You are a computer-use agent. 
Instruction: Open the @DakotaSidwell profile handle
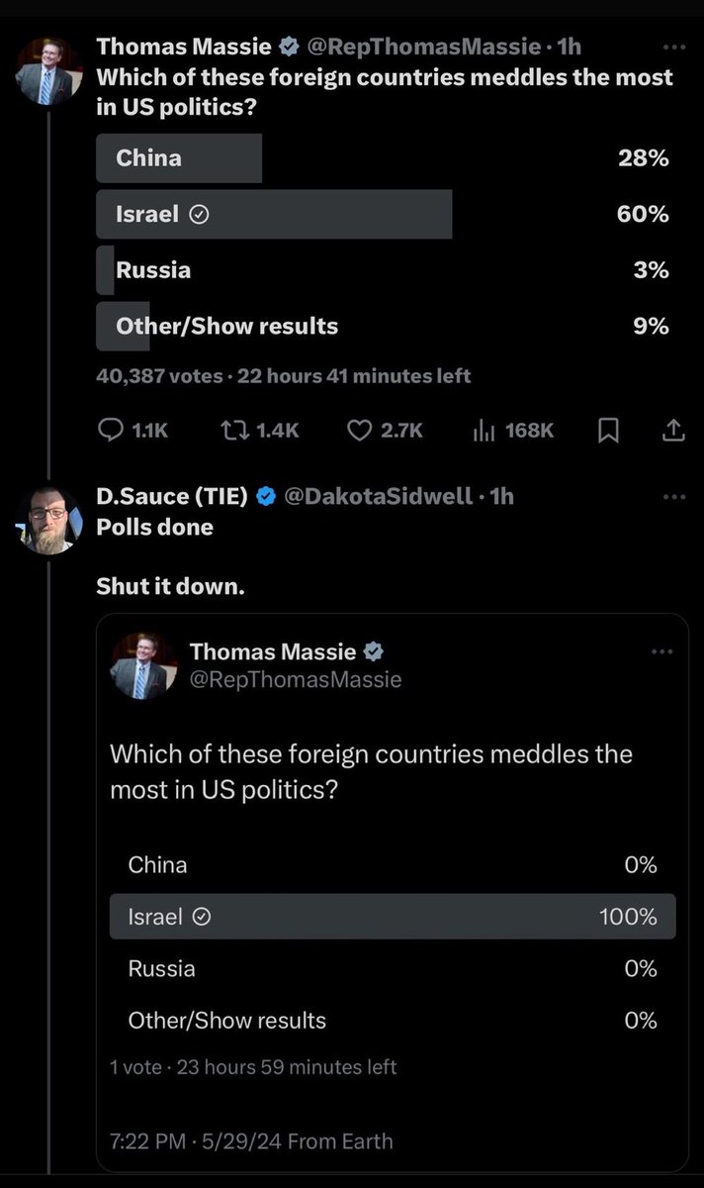(x=378, y=496)
